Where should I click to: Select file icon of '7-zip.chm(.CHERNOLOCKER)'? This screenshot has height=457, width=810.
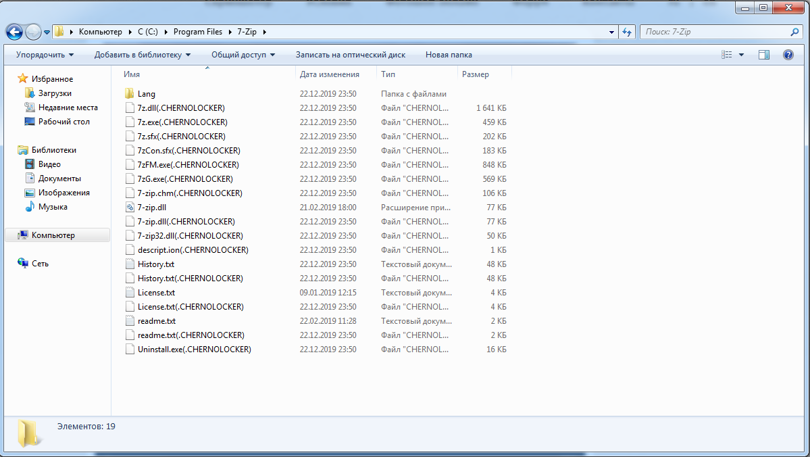(x=130, y=193)
